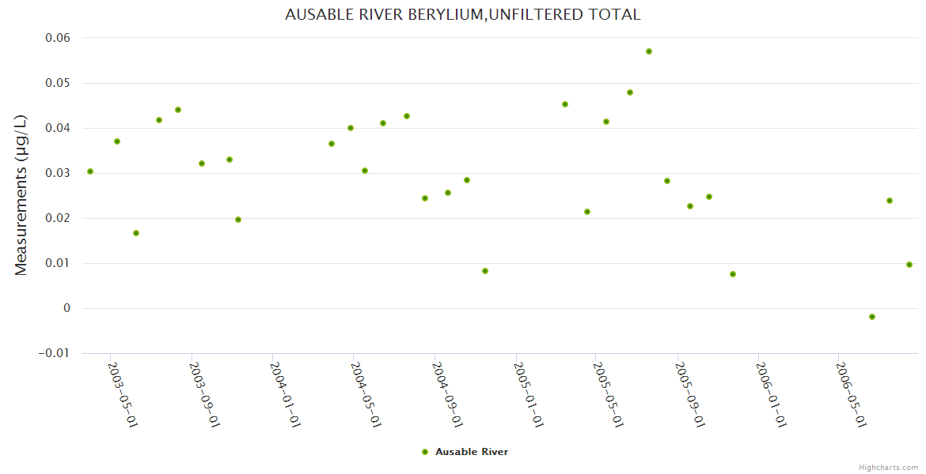The height and width of the screenshot is (474, 926).
Task: Click the Measurements (µg/L) axis title
Action: 21,195
